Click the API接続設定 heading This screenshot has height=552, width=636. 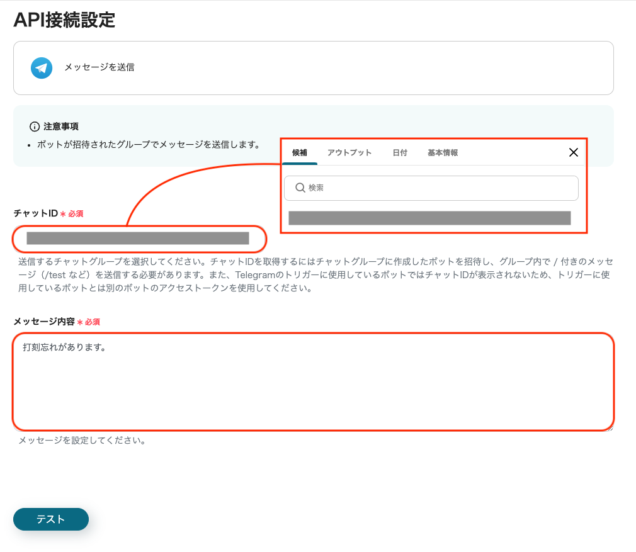coord(64,20)
